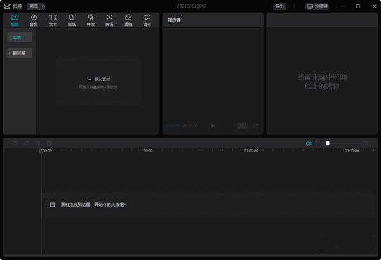The width and height of the screenshot is (381, 260).
Task: Open the 菜单 (Menu) dropdown
Action: tap(36, 6)
